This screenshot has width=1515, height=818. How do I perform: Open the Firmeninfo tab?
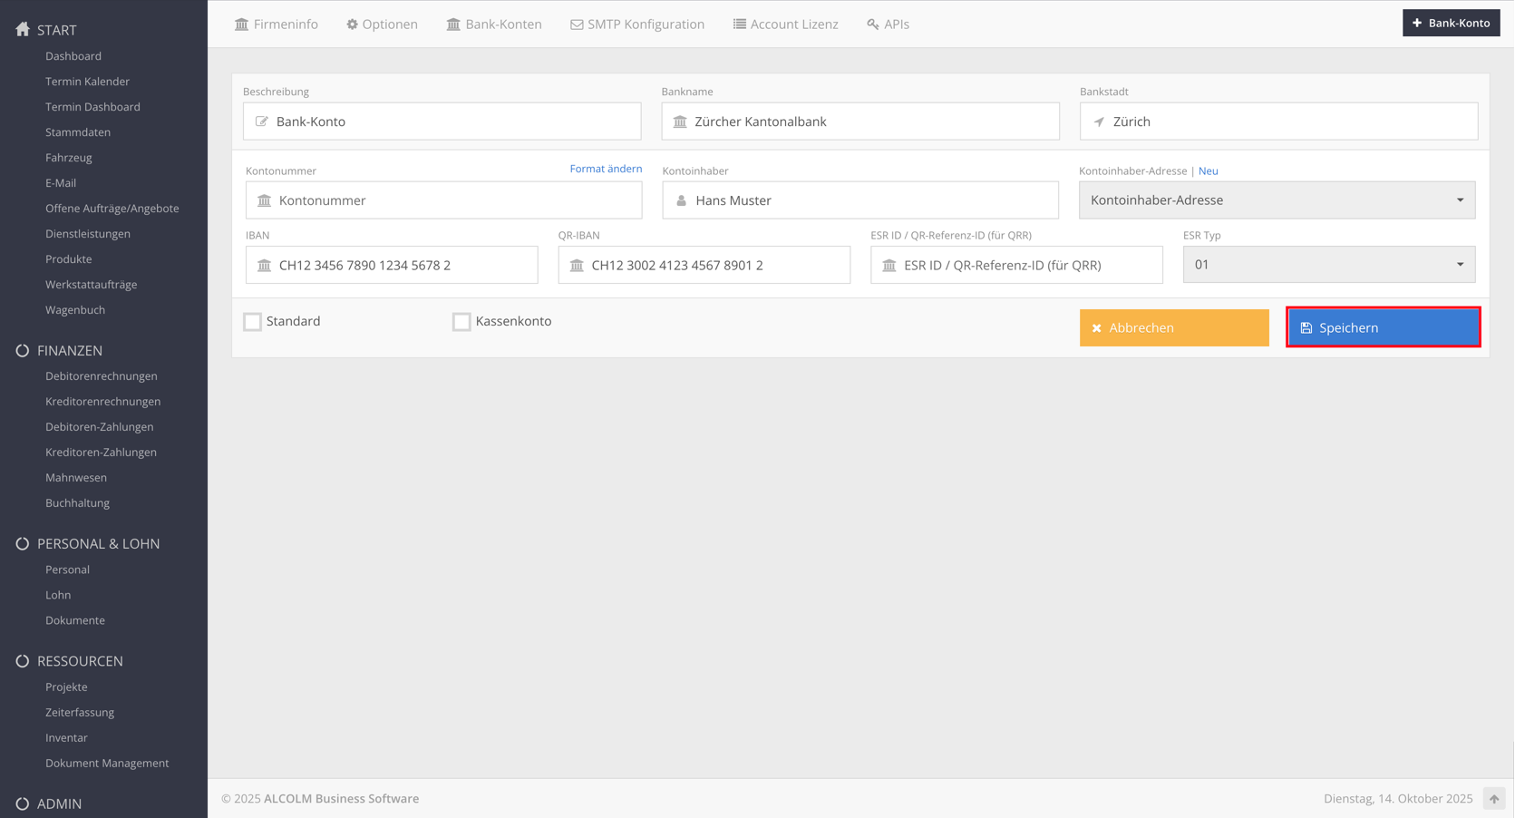(x=277, y=24)
